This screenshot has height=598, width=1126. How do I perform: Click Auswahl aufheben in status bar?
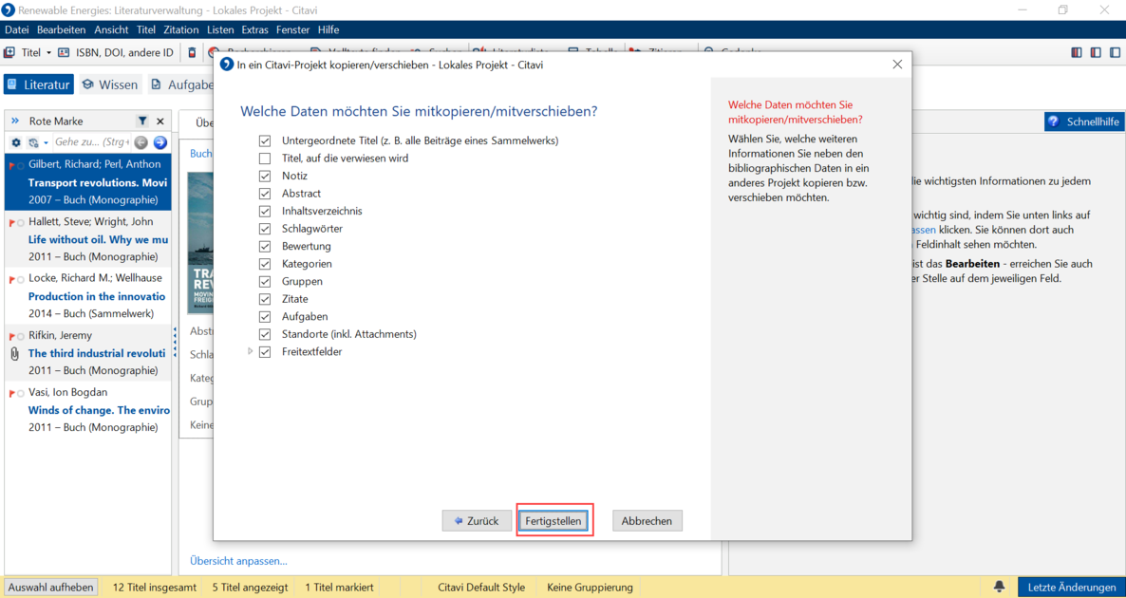click(51, 588)
